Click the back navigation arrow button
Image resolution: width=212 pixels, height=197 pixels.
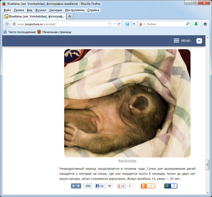pyautogui.click(x=7, y=24)
